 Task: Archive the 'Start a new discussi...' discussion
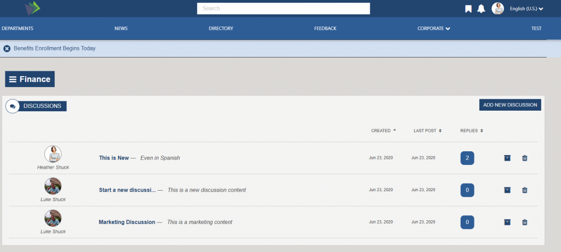pos(507,190)
